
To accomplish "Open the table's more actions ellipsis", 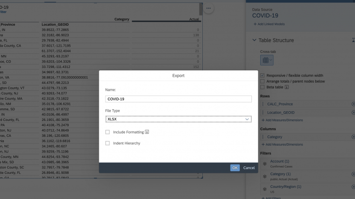I will 209,8.
